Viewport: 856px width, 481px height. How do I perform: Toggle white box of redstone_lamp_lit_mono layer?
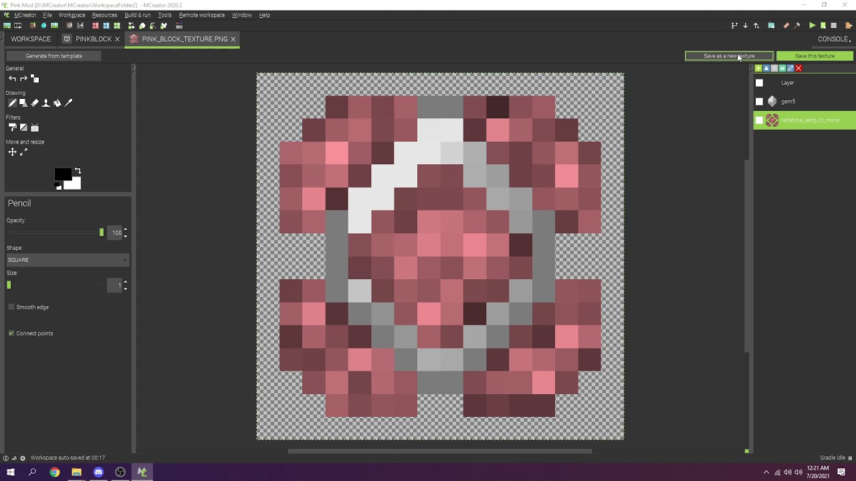[x=759, y=120]
